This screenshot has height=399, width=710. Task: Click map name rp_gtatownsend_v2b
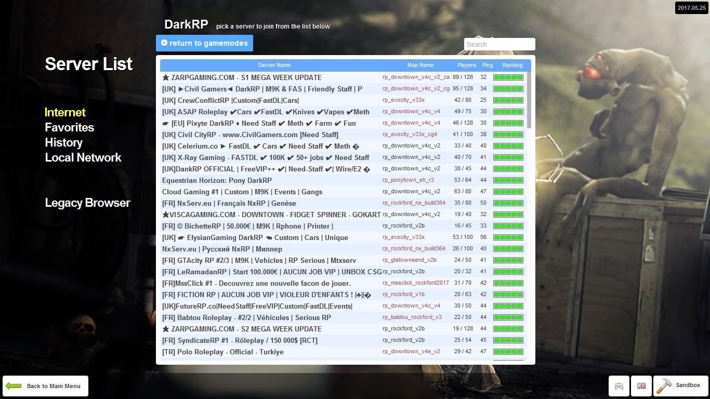410,260
